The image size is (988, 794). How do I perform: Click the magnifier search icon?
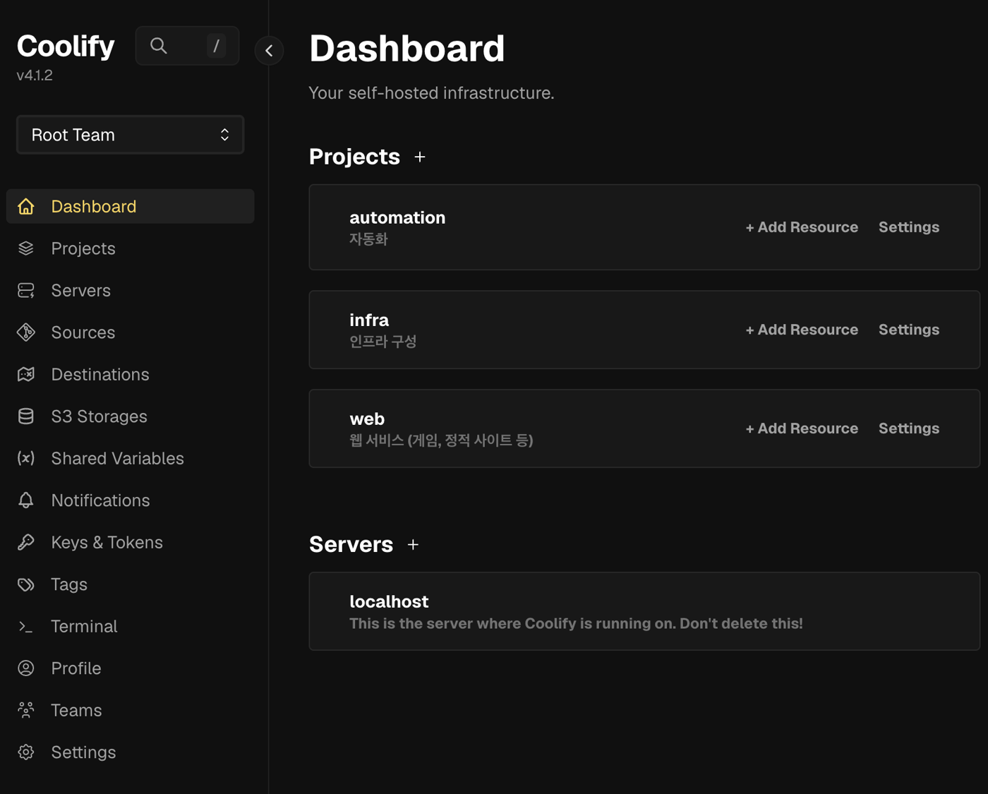(x=159, y=46)
